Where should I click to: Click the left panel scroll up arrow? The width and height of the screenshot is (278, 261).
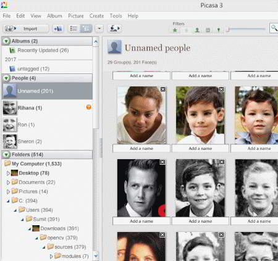tap(96, 42)
